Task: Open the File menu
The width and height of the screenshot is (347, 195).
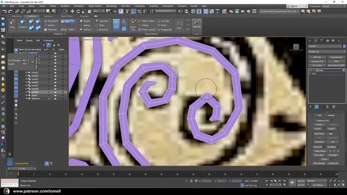Action: (4, 6)
